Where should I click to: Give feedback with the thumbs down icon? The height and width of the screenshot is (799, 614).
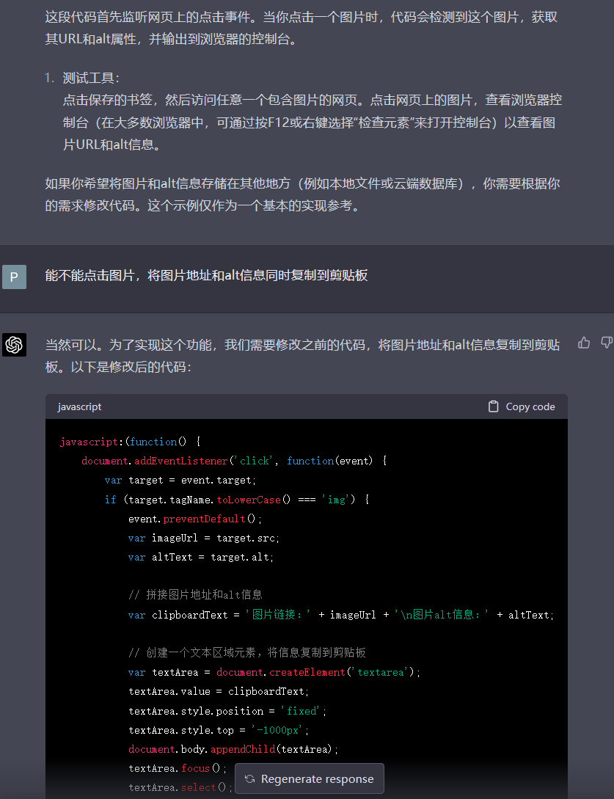click(x=607, y=342)
